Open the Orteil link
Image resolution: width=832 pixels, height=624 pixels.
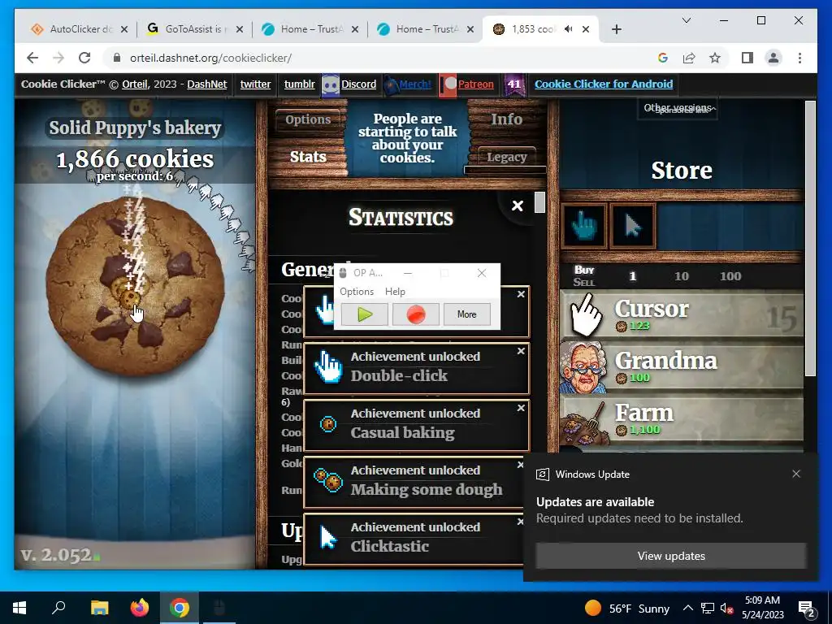[135, 84]
